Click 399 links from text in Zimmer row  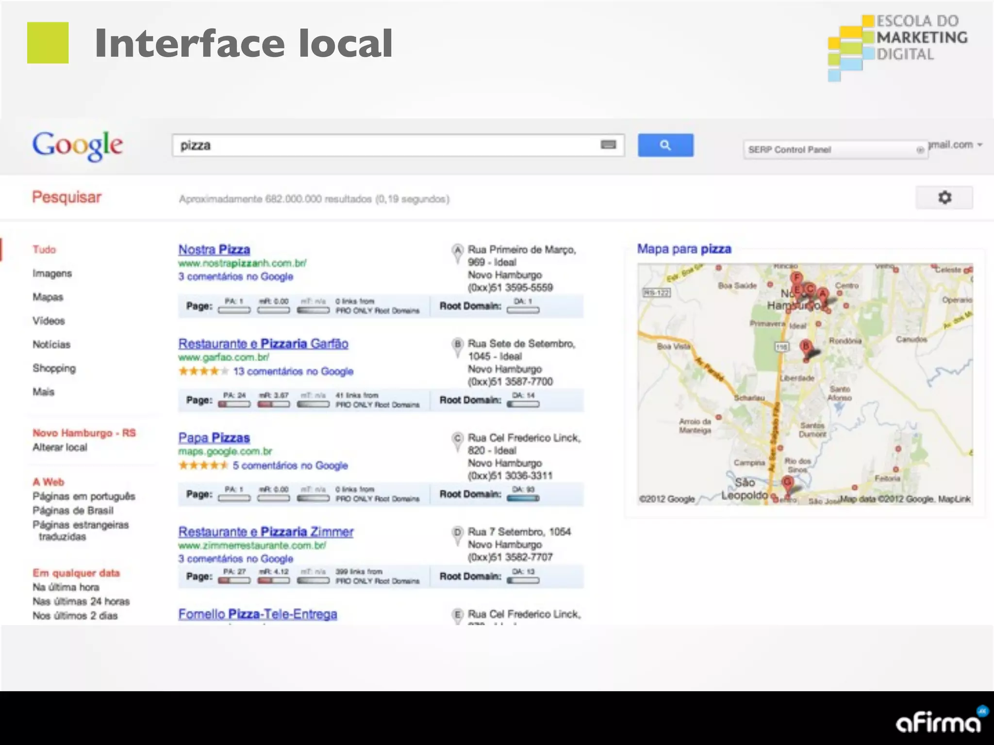[x=359, y=572]
